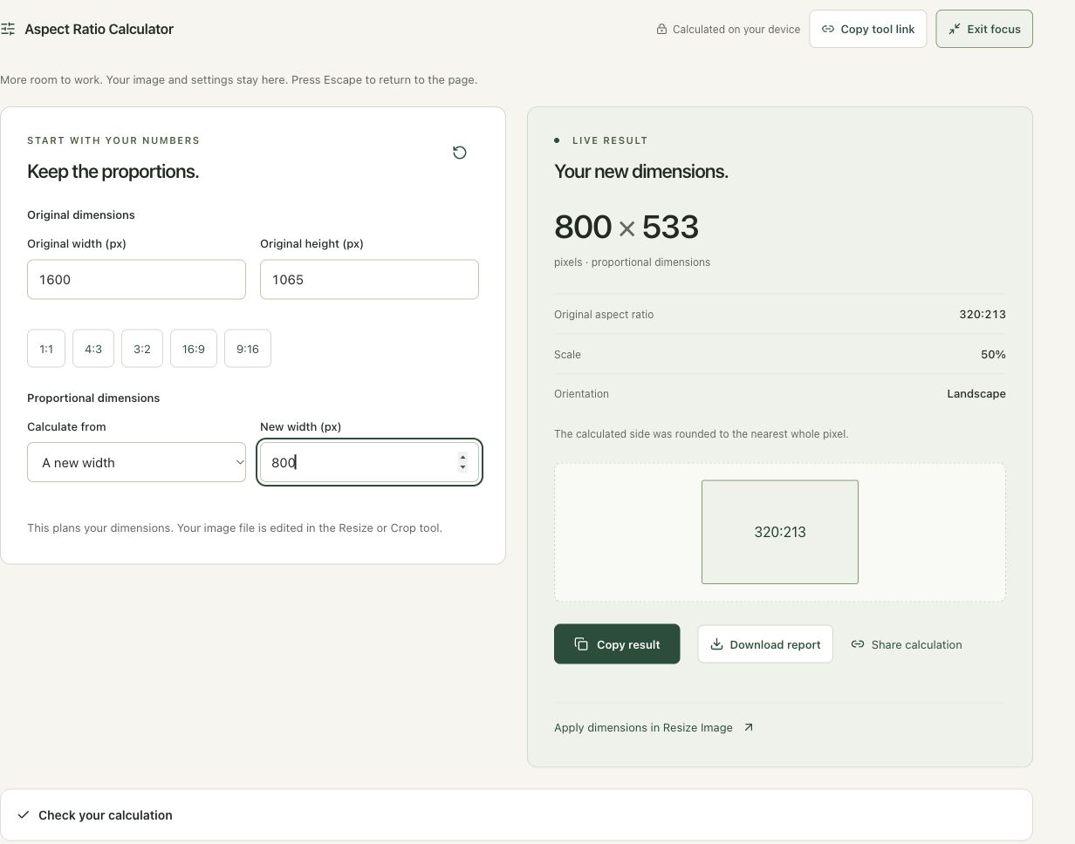Click the Calculated on your device text
1075x844 pixels.
tap(736, 29)
